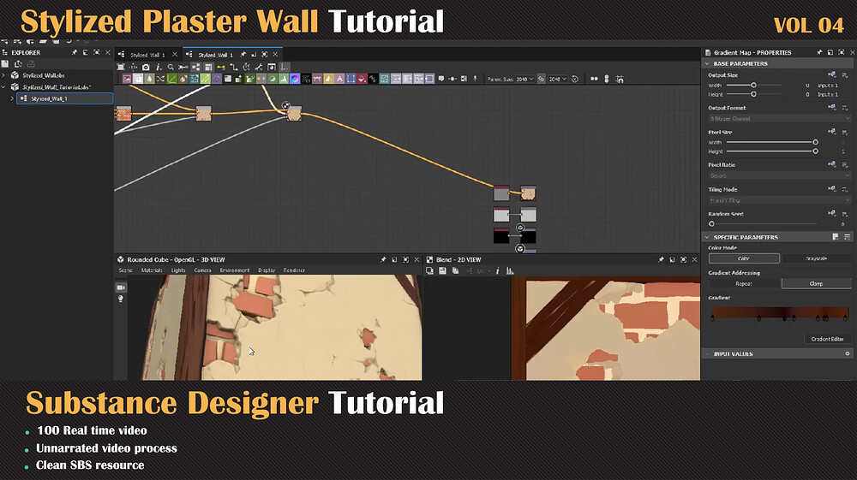
Task: Pin the Gradient Map properties panel
Action: 819,52
